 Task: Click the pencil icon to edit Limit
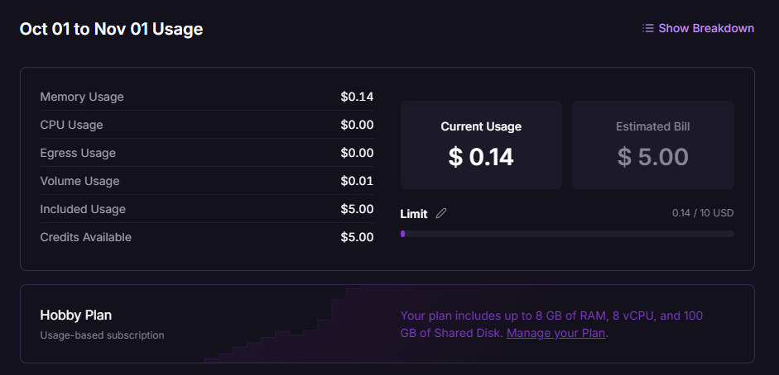[441, 213]
